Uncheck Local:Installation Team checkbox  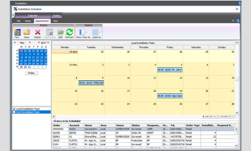click(14, 109)
